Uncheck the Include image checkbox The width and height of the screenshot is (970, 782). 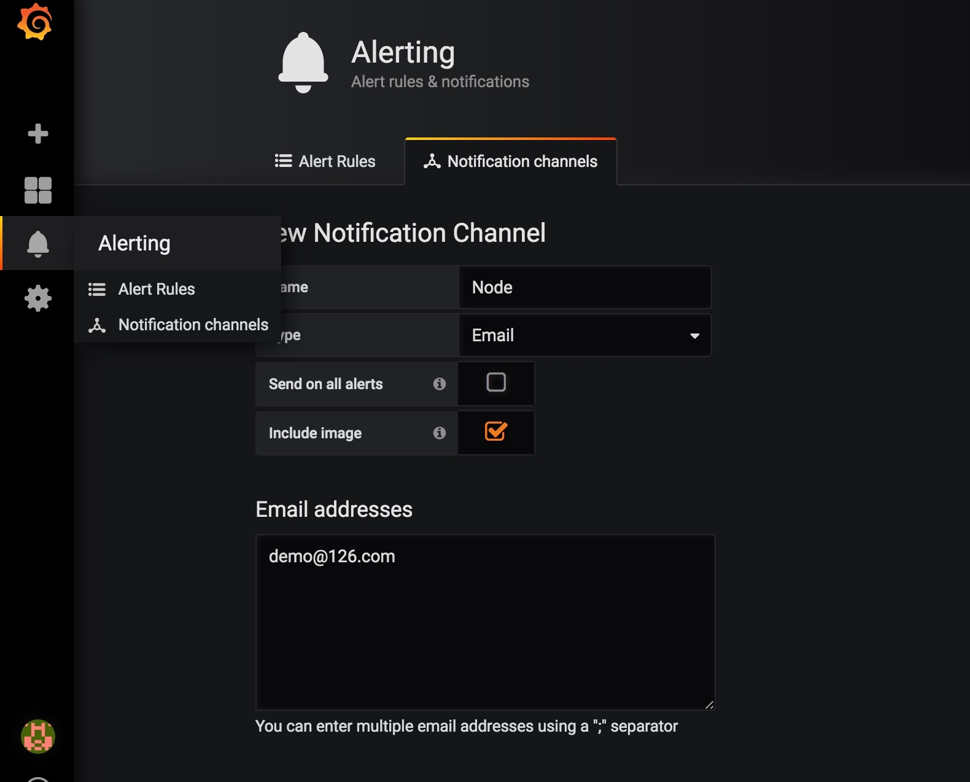click(495, 432)
